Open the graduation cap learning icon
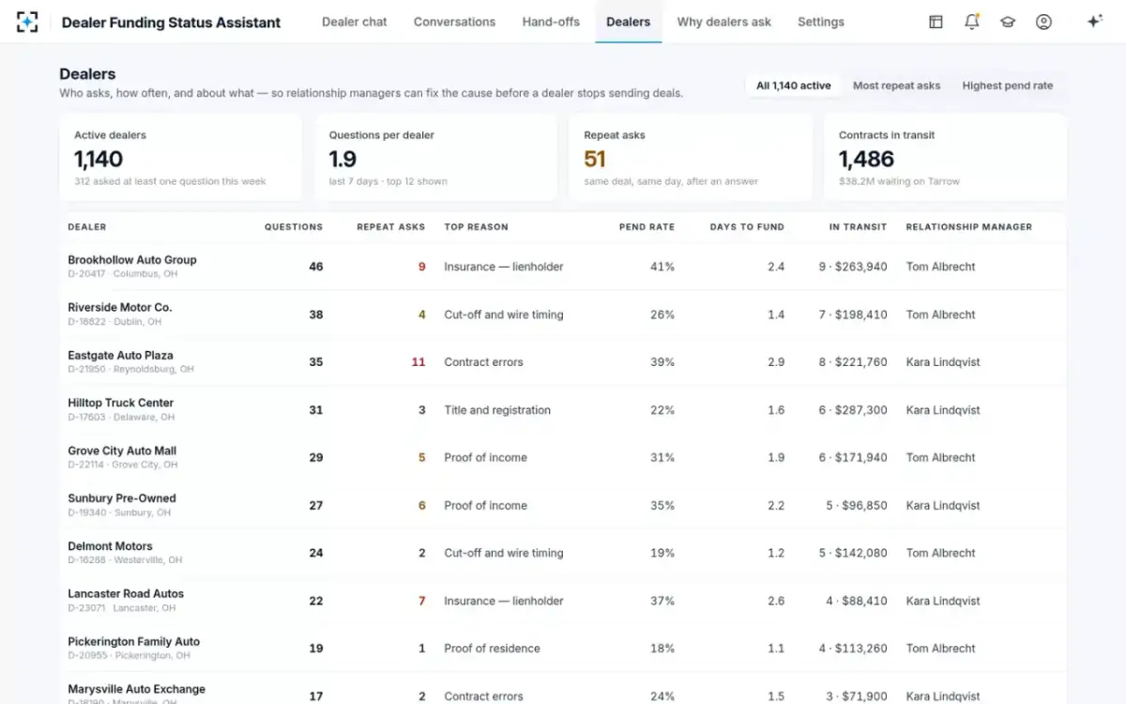 [x=1008, y=22]
